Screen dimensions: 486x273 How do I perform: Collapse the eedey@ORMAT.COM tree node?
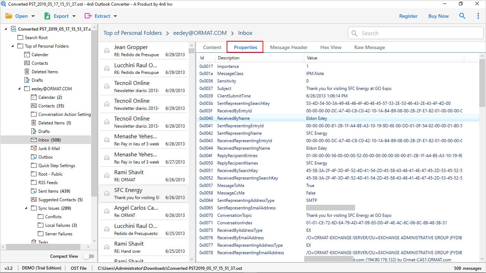coord(19,89)
